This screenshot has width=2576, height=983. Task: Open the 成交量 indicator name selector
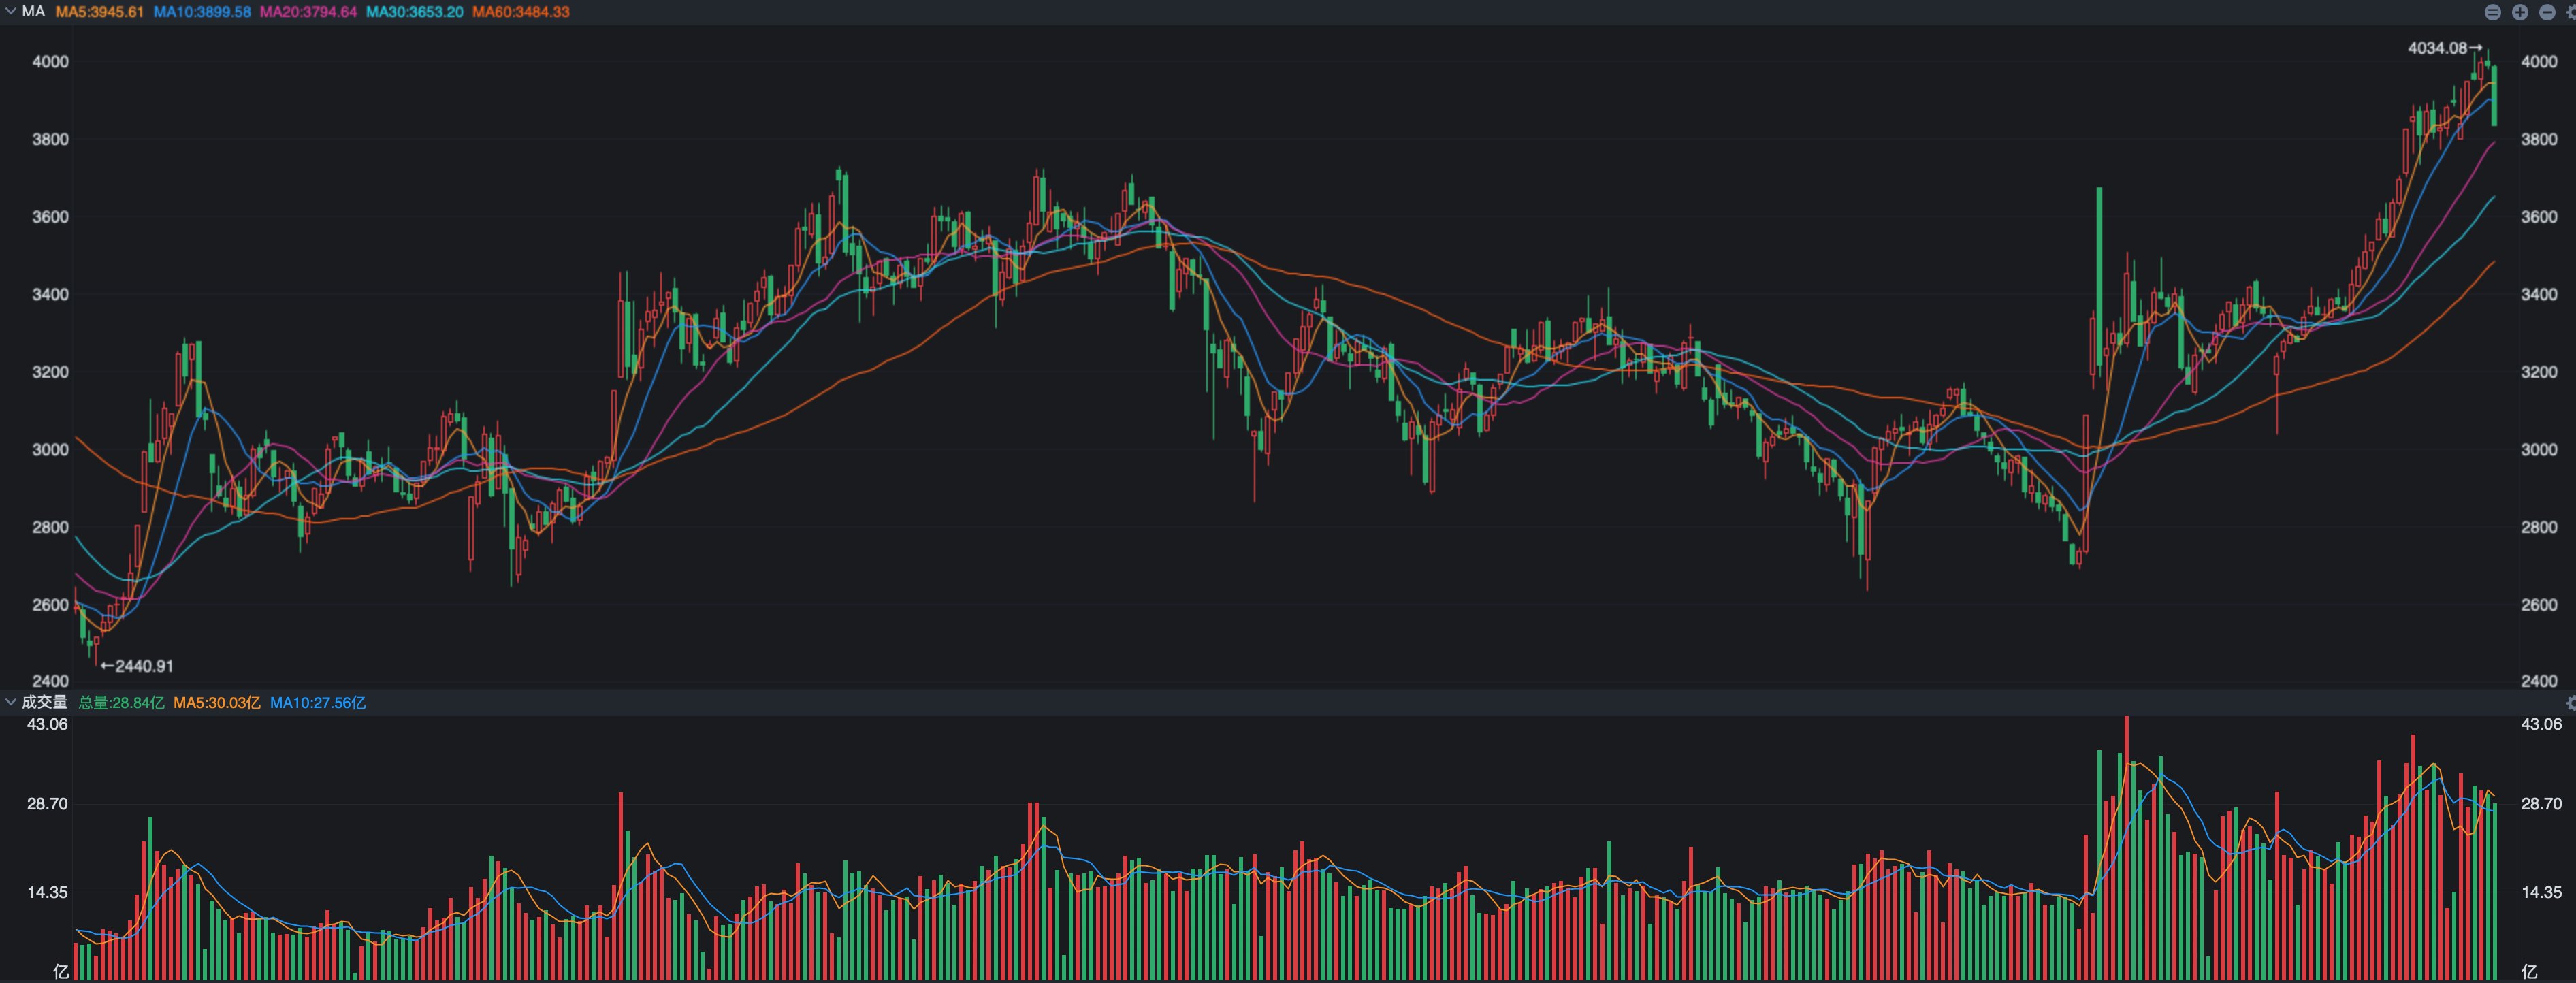point(44,702)
